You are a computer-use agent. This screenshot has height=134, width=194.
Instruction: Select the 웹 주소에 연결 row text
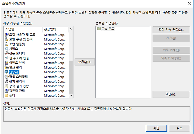coord(19,58)
